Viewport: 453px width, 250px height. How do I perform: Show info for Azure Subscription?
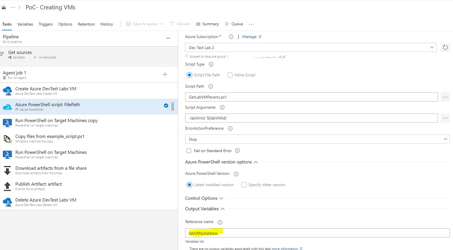pyautogui.click(x=231, y=37)
